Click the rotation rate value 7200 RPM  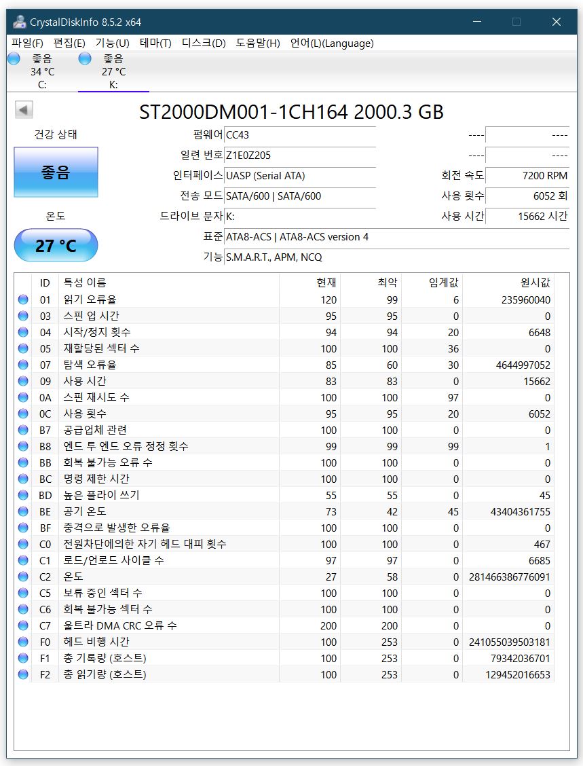coord(527,175)
